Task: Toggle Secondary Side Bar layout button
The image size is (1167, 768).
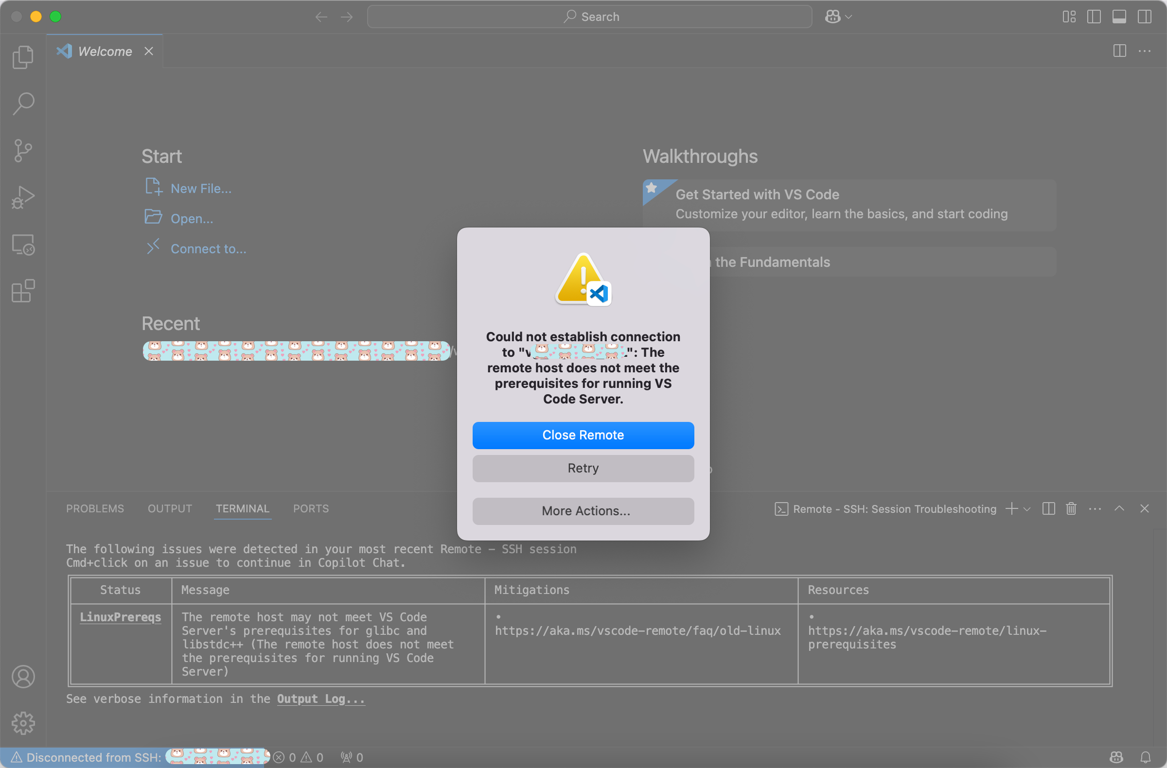Action: 1145,17
